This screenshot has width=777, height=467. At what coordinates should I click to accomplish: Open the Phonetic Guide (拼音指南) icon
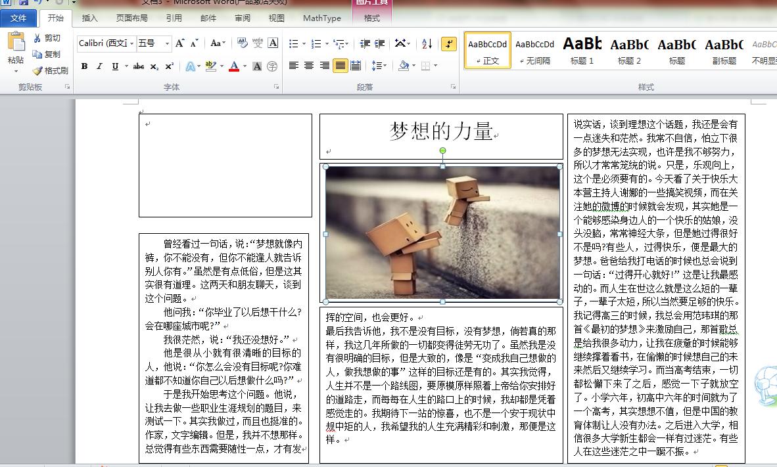point(258,43)
